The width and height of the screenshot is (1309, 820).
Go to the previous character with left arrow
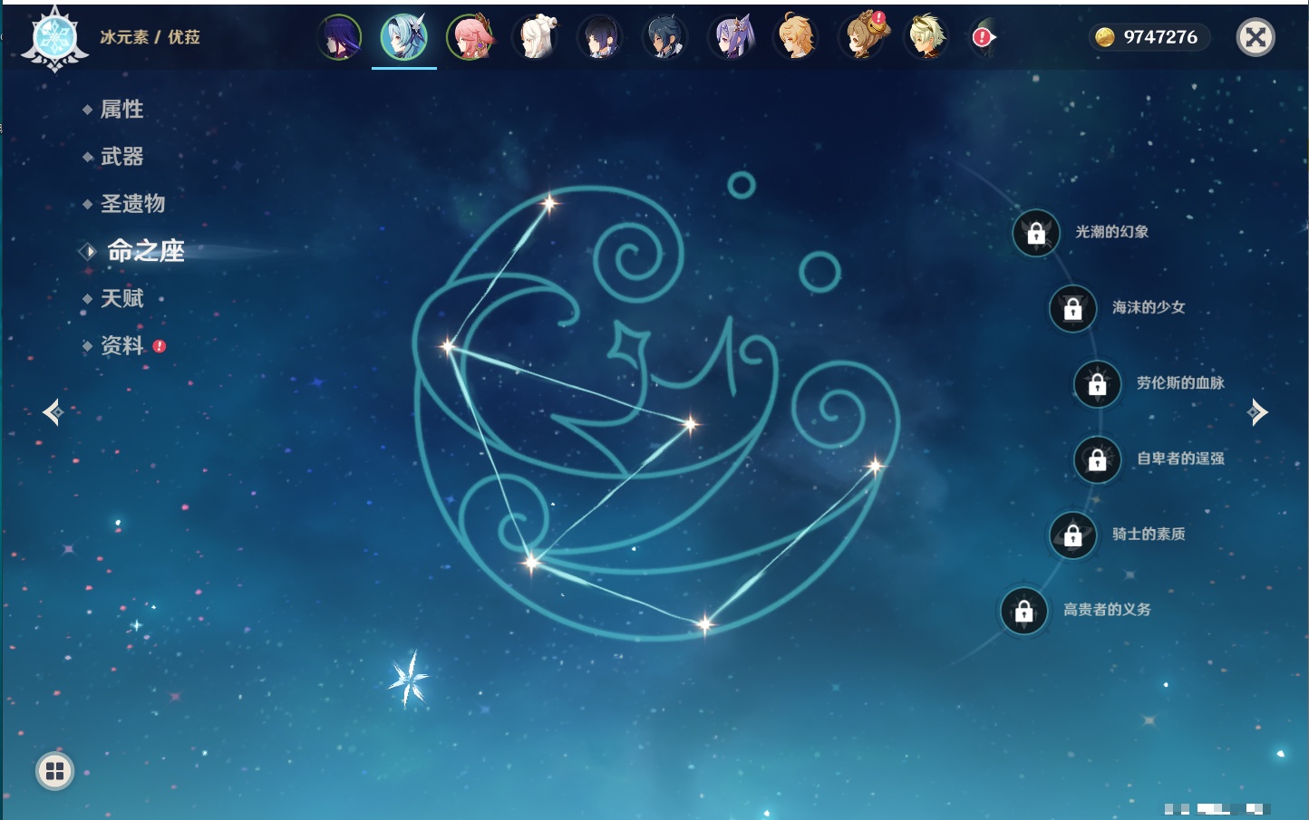click(x=53, y=412)
